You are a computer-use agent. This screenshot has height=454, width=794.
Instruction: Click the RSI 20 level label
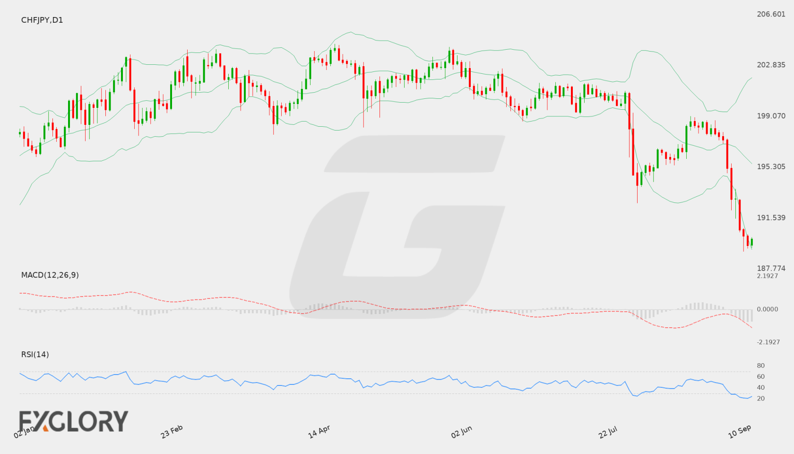761,398
